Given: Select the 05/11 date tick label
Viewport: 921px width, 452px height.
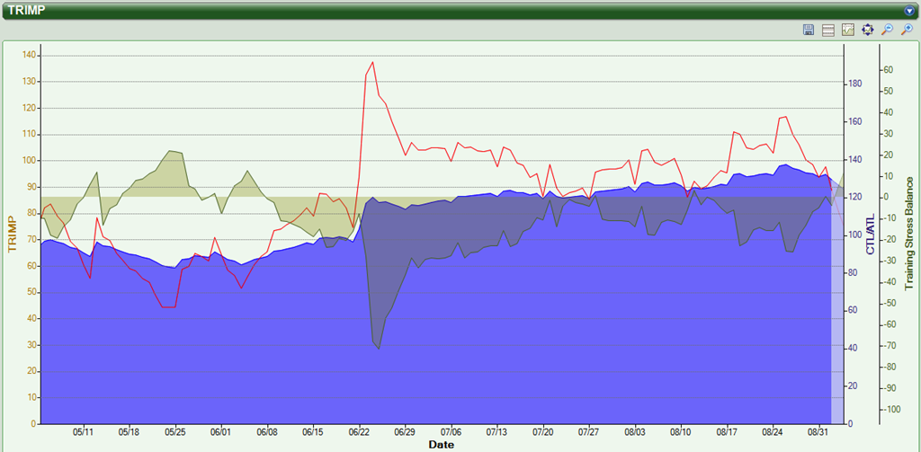Looking at the screenshot, I should pyautogui.click(x=83, y=432).
